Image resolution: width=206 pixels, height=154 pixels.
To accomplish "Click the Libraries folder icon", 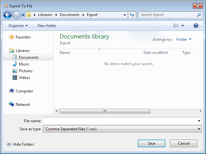I will [12, 51].
